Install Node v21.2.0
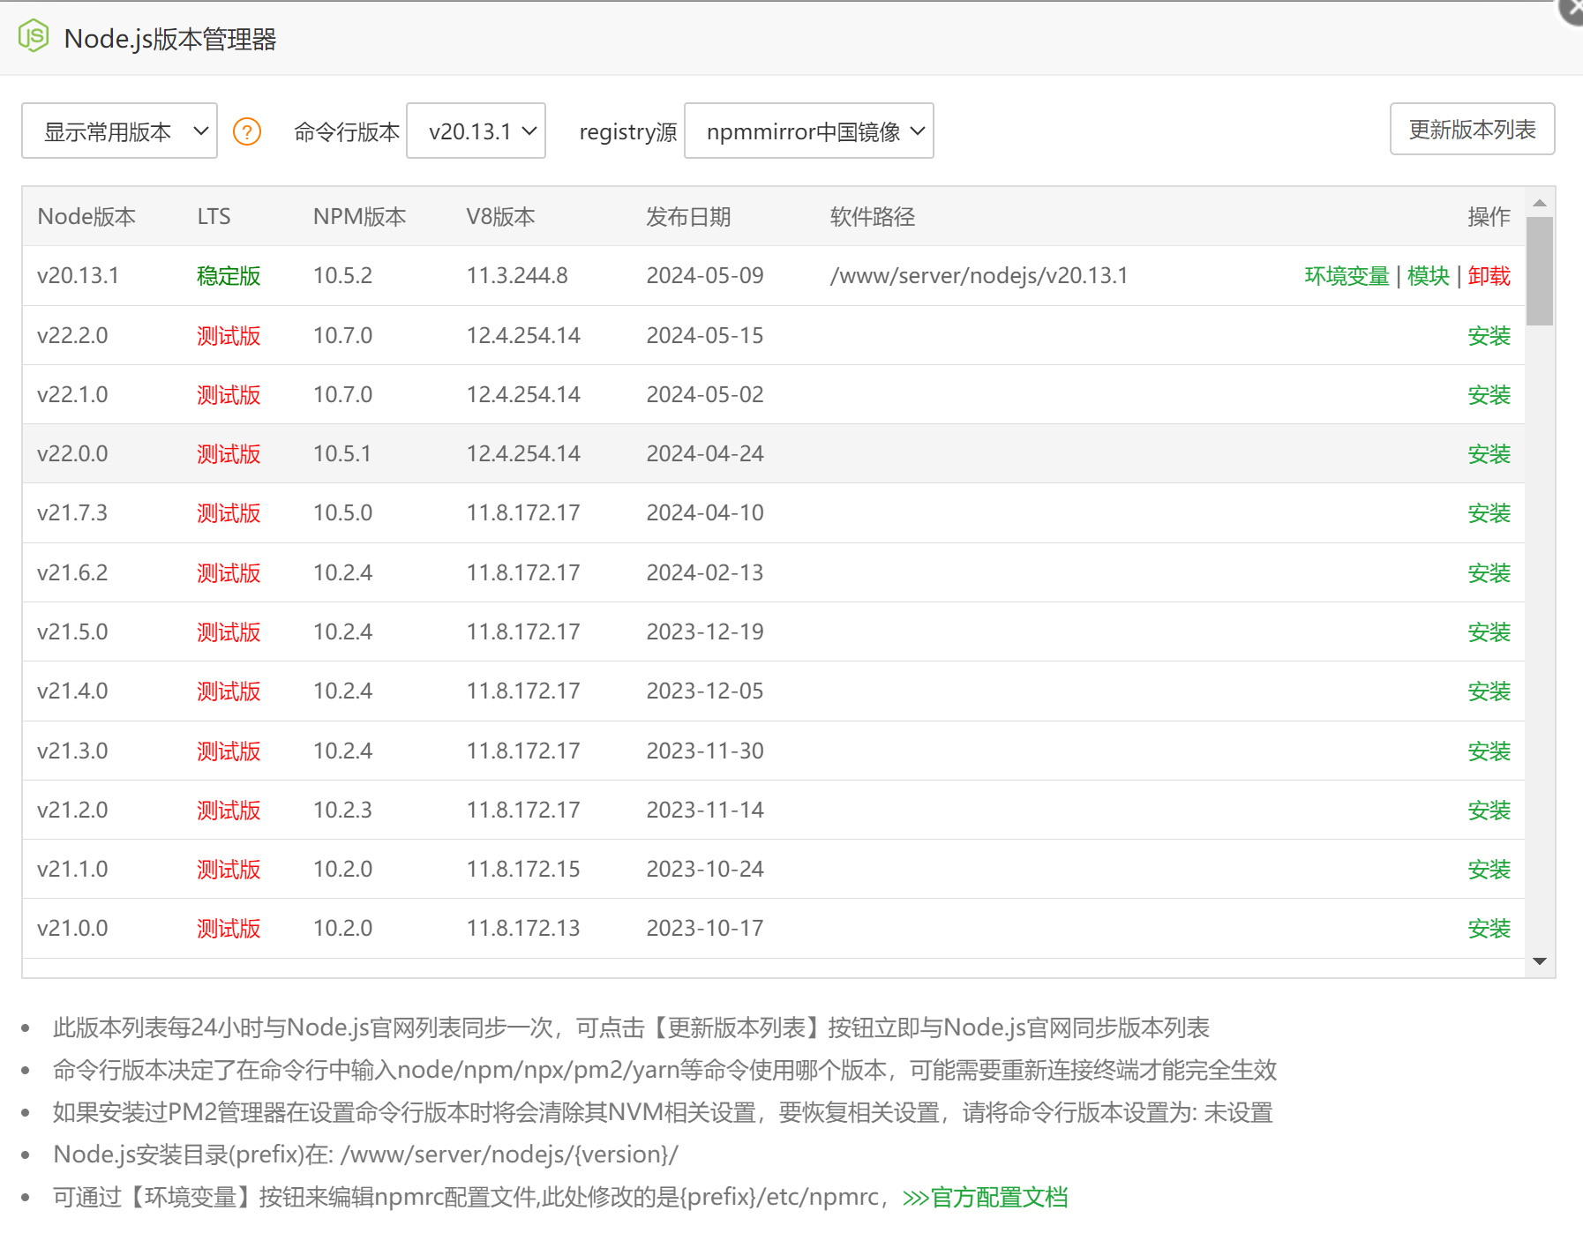 click(1489, 811)
